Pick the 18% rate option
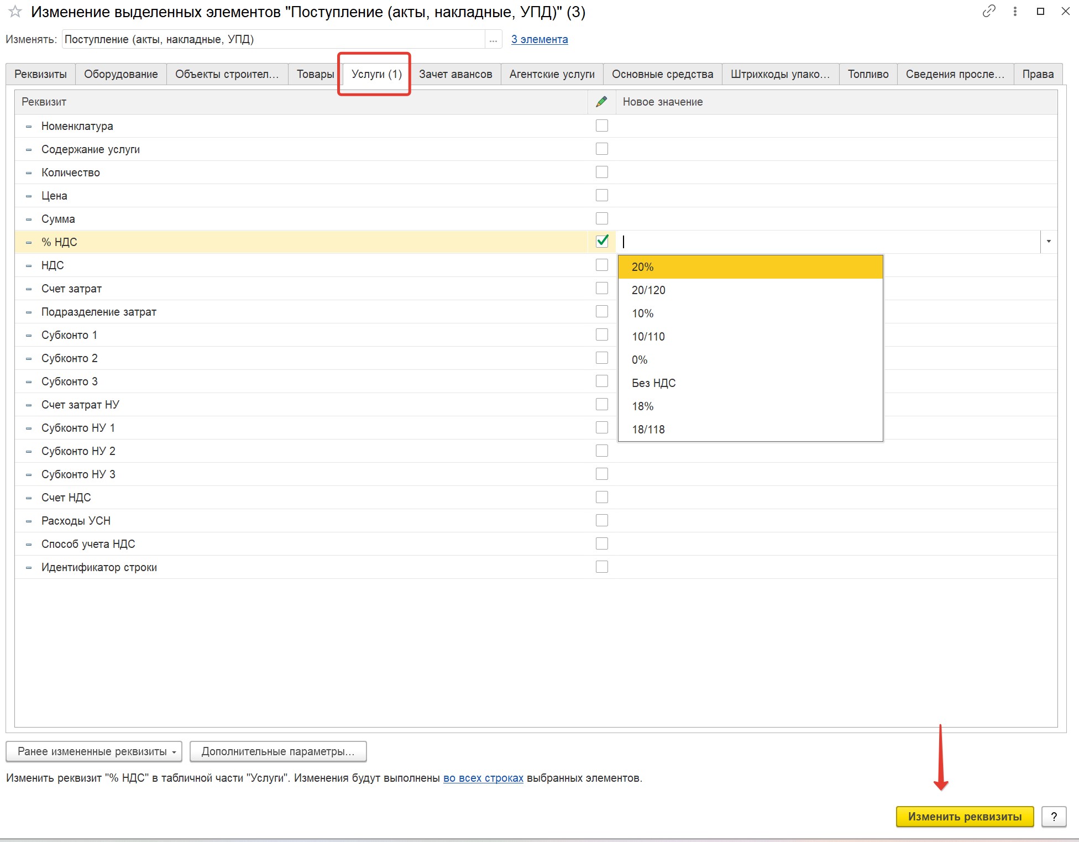1079x842 pixels. point(750,406)
